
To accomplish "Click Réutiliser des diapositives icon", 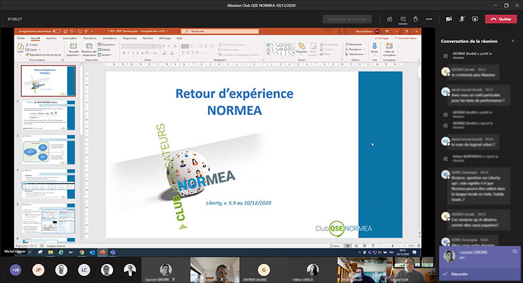I will click(89, 46).
